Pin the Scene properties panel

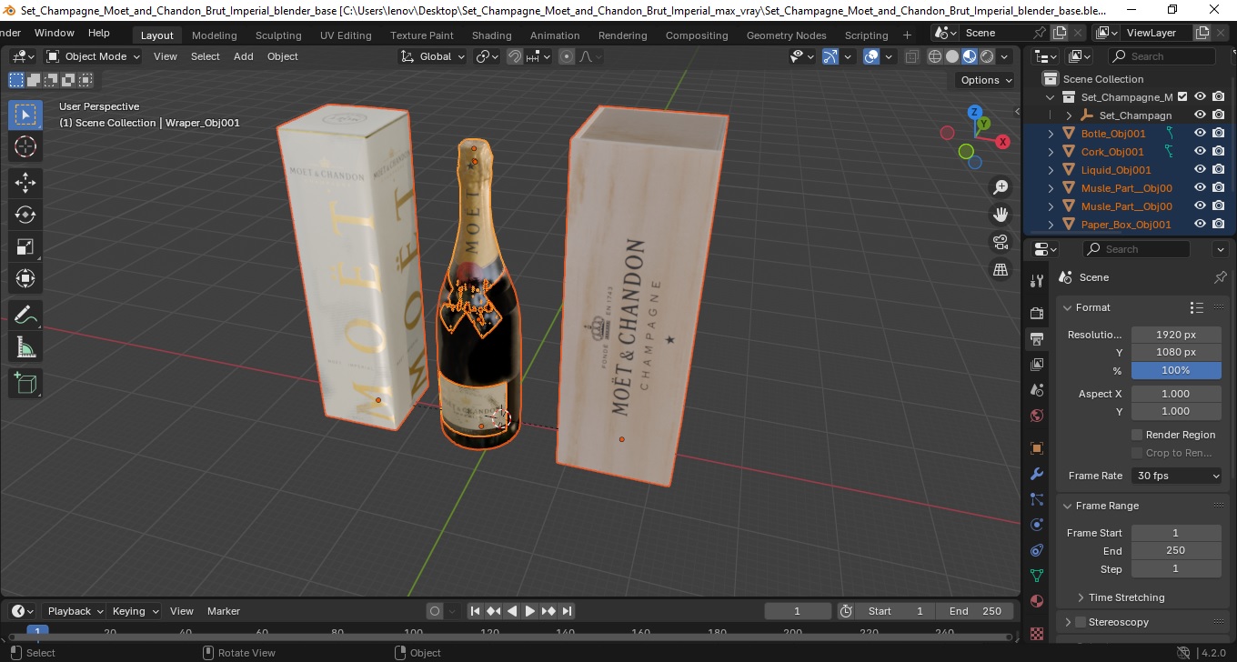(1221, 277)
